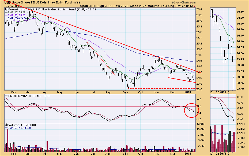Click the UUP ticker symbol
The height and width of the screenshot is (156, 249).
(8, 2)
